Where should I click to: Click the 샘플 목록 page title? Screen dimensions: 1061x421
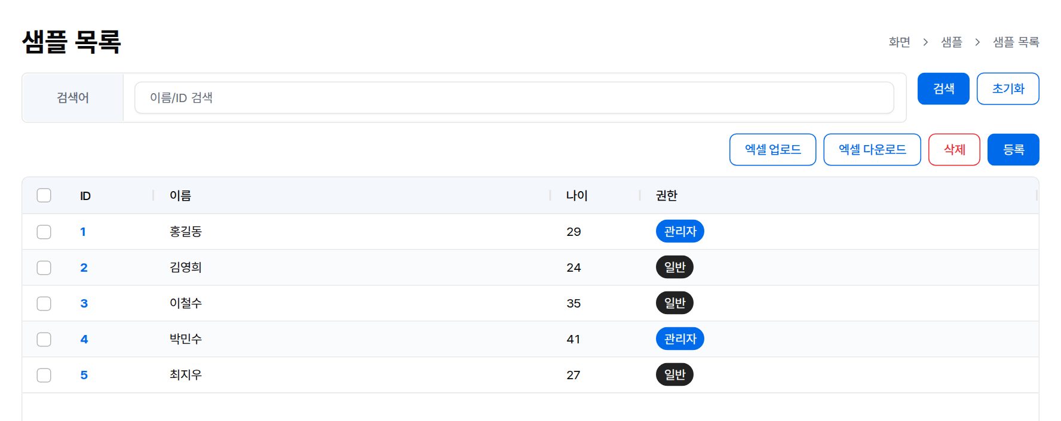tap(72, 42)
